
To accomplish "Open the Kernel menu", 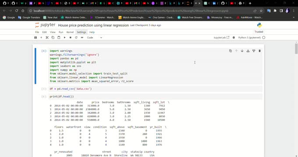I will (x=70, y=32).
